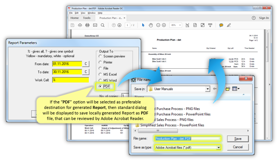Select the highlighter pen tool
The image size is (278, 161).
[x=229, y=25]
